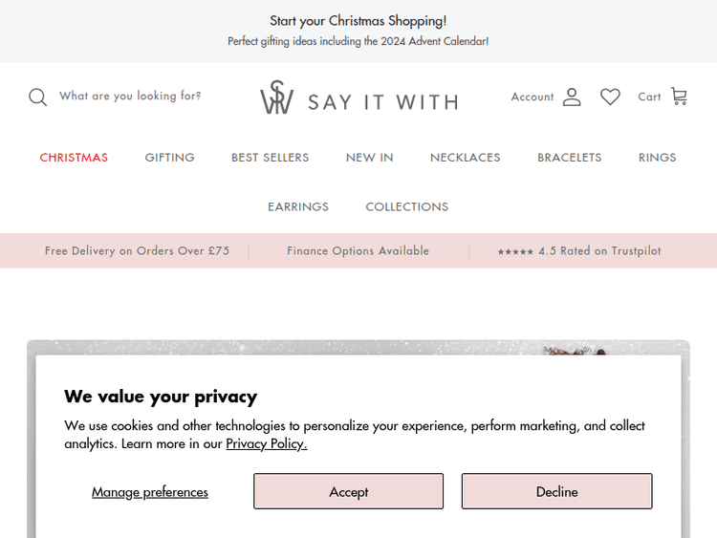Accept the cookie privacy notice
Screen dimensions: 717x538
[x=348, y=491]
